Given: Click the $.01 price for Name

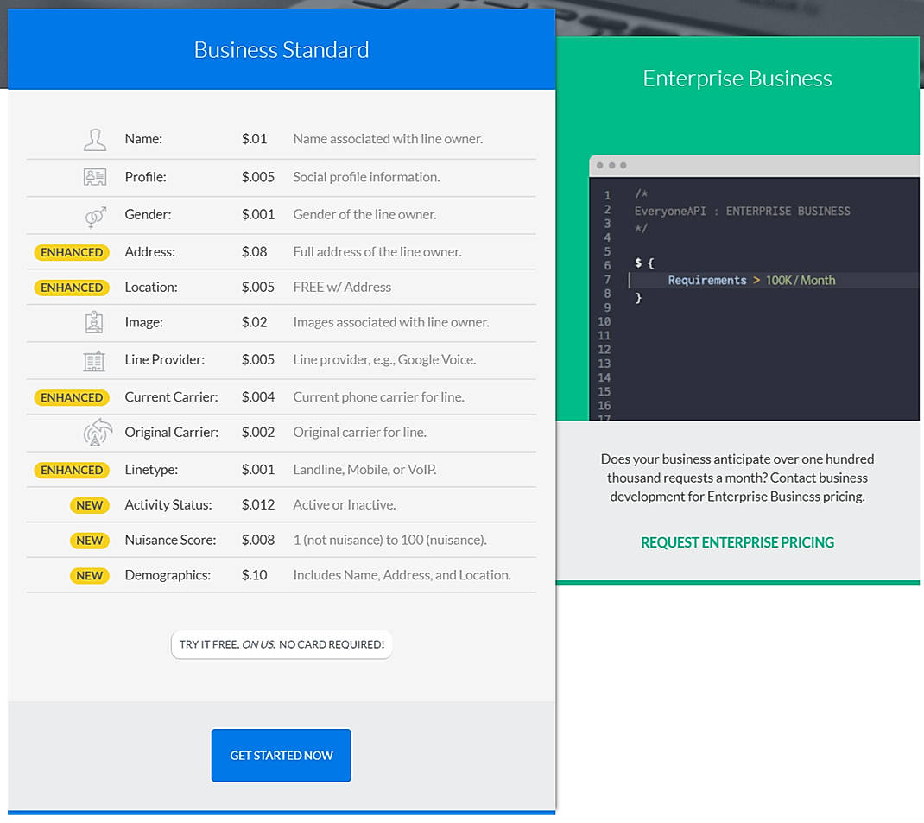Looking at the screenshot, I should pos(254,139).
